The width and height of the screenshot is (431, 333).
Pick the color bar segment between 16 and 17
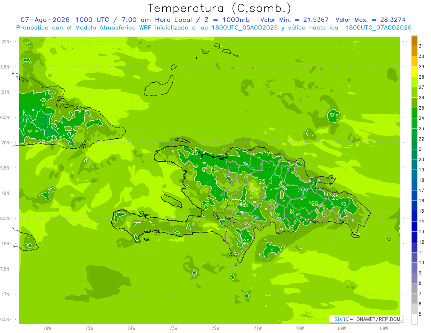coord(414,195)
